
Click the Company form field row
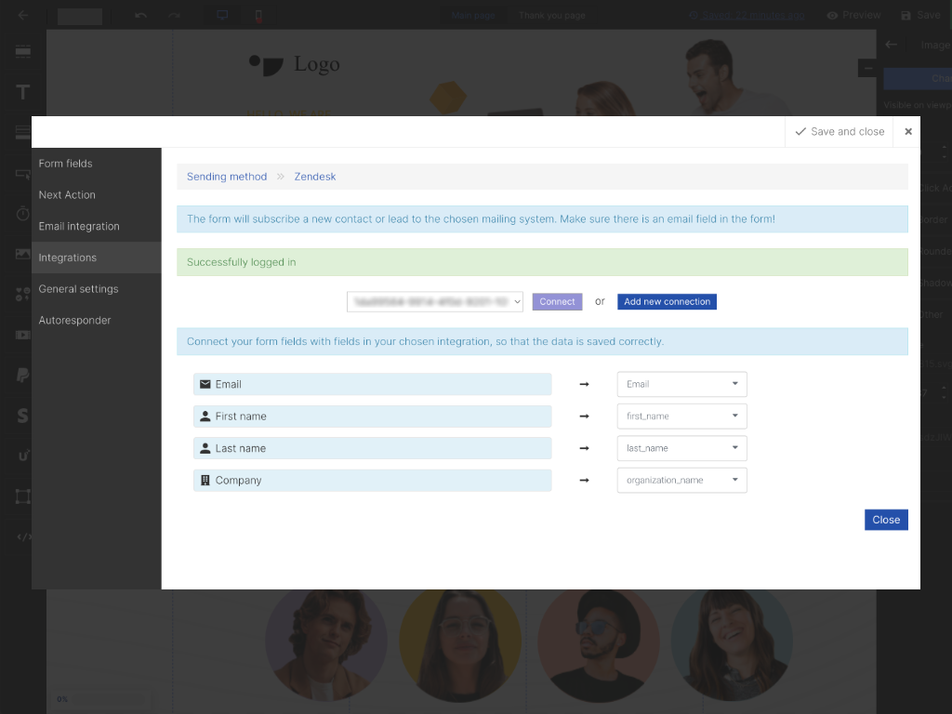click(372, 481)
